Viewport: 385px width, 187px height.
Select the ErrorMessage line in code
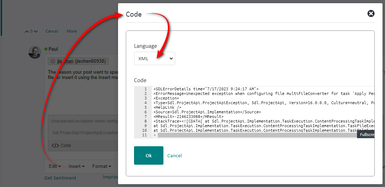click(264, 93)
